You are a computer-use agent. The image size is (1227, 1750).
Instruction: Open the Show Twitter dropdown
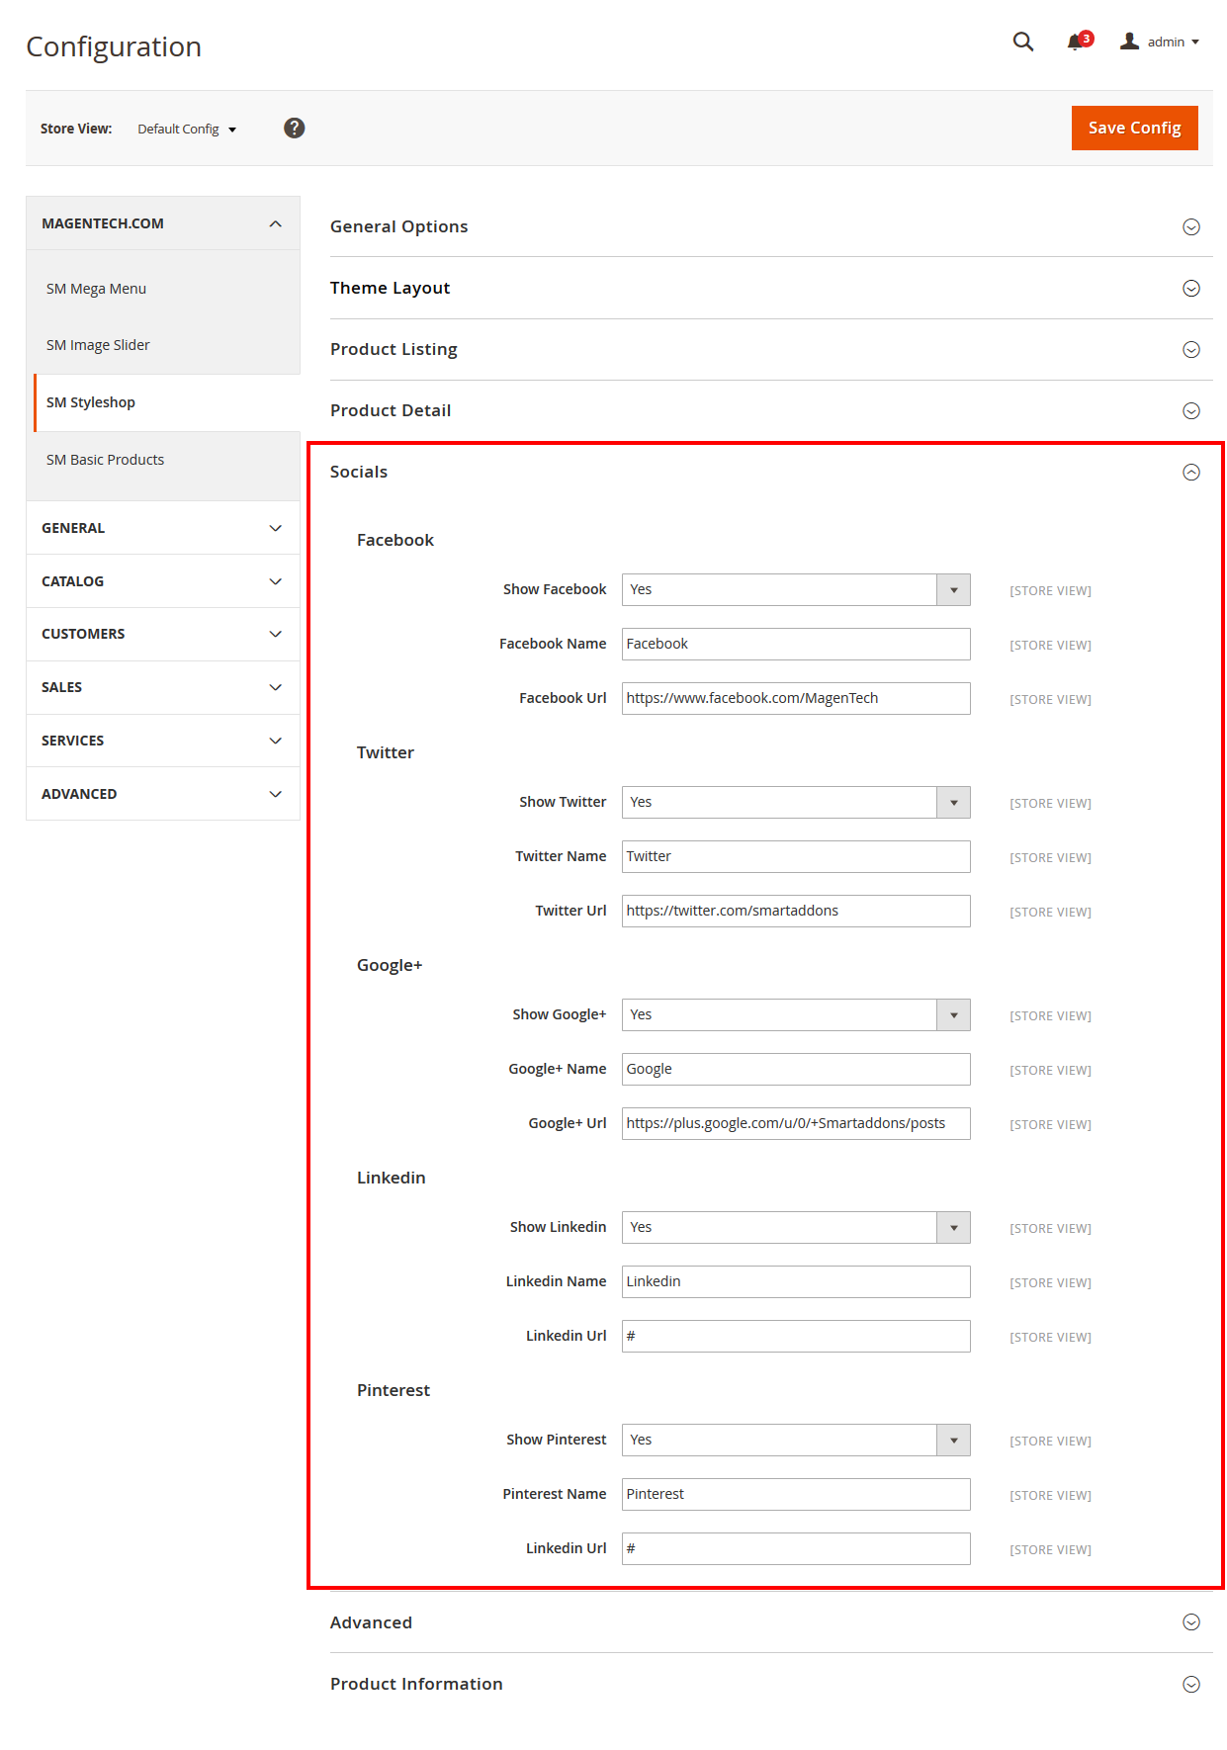coord(796,803)
